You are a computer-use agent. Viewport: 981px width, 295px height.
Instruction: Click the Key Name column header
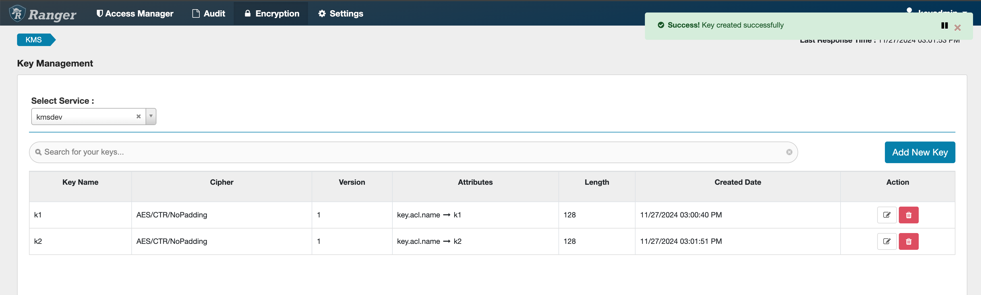coord(80,182)
